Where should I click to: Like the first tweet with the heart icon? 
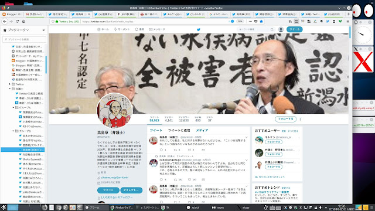(x=189, y=150)
